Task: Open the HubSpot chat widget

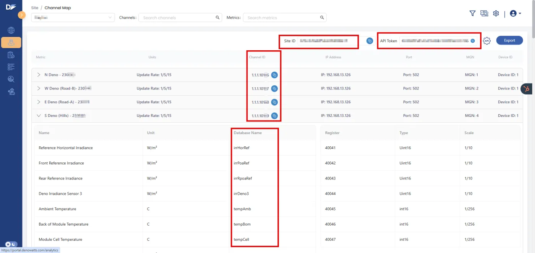Action: tap(526, 89)
